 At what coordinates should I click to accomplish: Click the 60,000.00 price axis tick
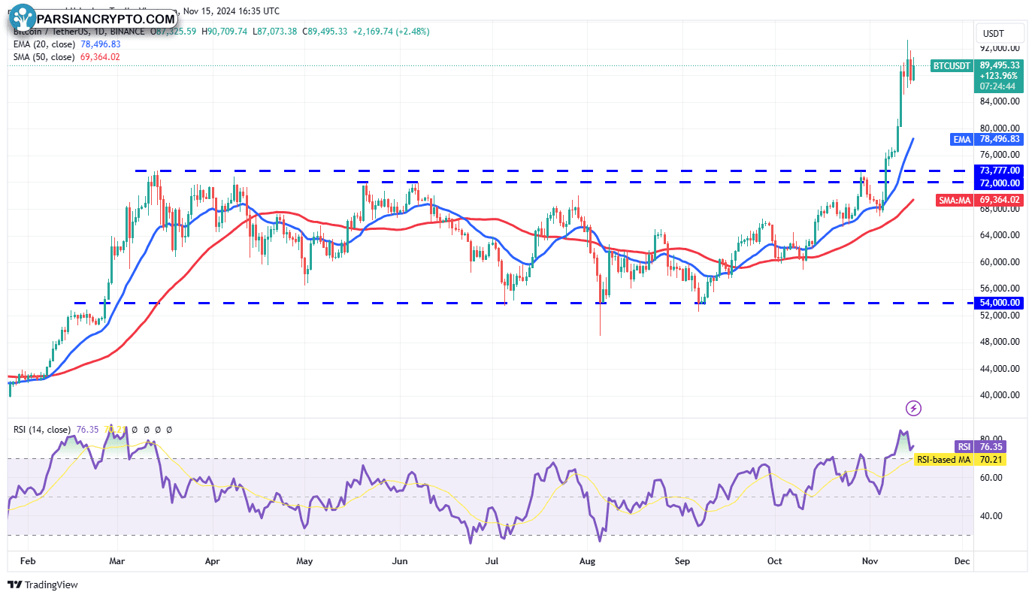point(1000,262)
